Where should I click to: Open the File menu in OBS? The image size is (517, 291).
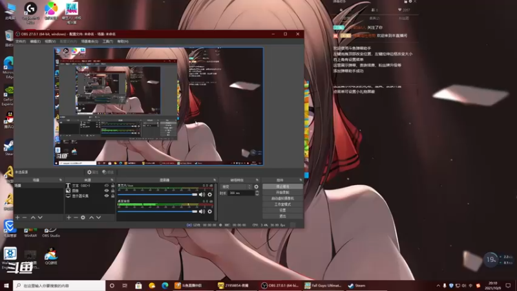[21, 41]
